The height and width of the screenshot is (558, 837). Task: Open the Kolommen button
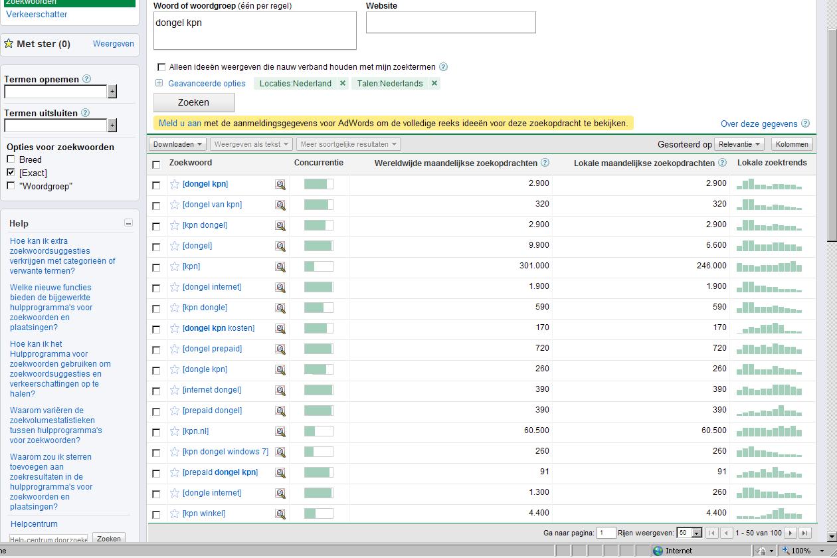pyautogui.click(x=792, y=144)
